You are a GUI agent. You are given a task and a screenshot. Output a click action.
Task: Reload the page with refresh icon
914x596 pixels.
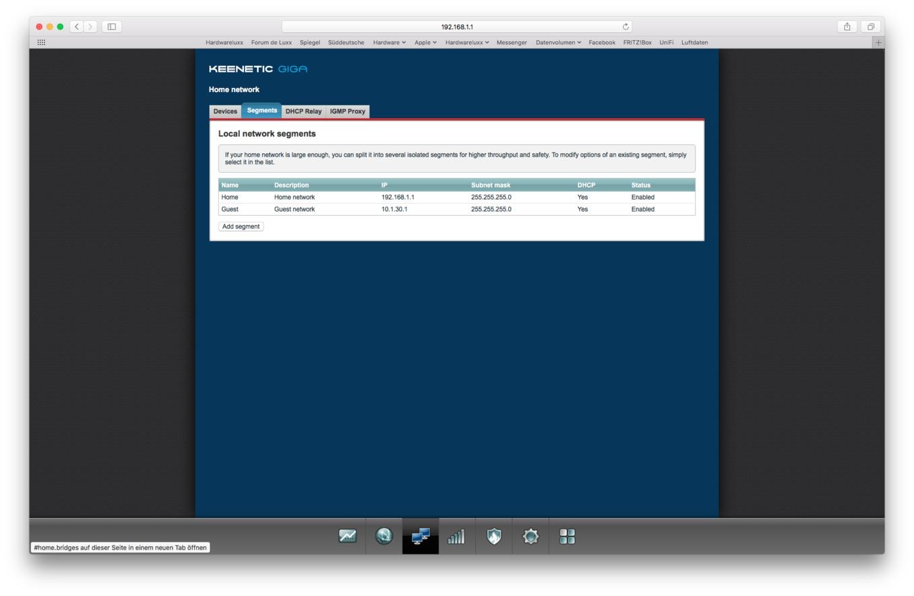pyautogui.click(x=626, y=27)
